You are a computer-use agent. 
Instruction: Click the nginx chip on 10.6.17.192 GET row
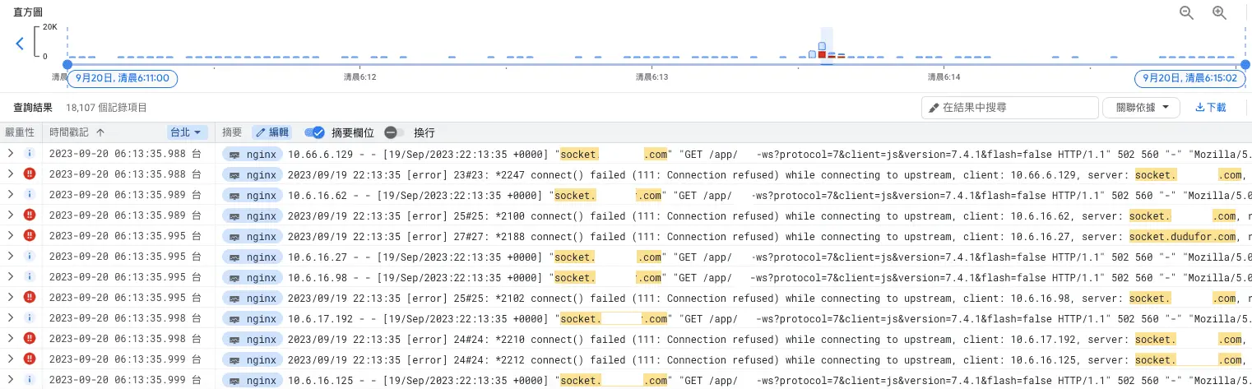point(253,318)
